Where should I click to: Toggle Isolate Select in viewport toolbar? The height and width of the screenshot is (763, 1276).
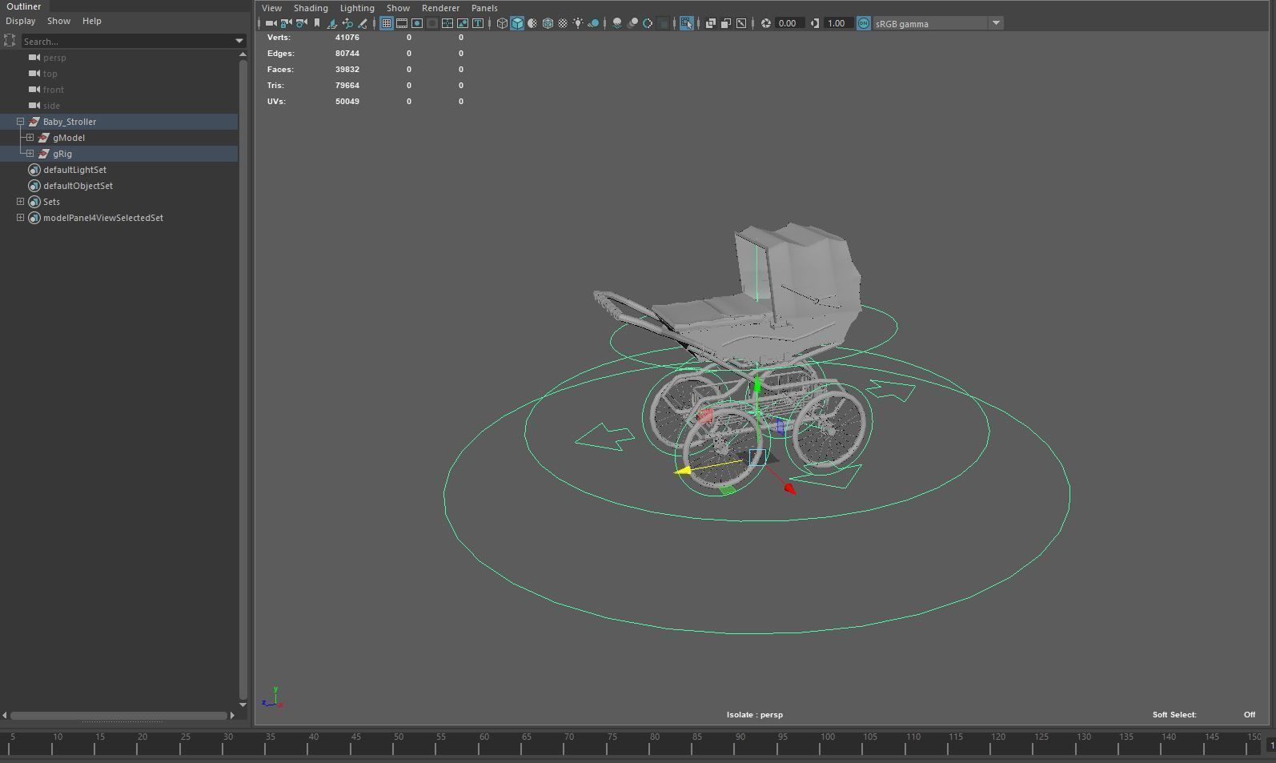tap(687, 23)
